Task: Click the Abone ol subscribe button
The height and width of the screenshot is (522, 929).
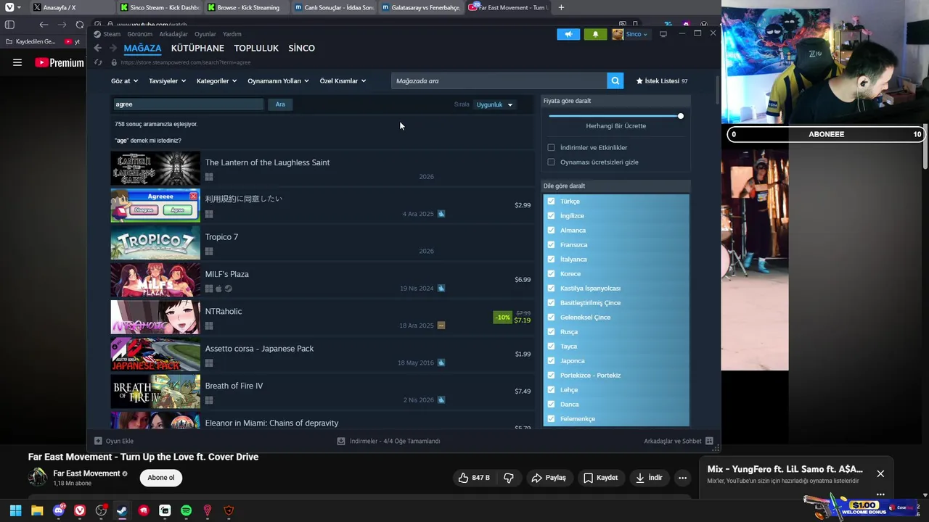Action: tap(161, 478)
